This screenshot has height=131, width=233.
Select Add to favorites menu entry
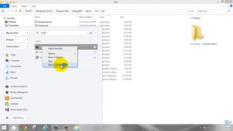[55, 49]
